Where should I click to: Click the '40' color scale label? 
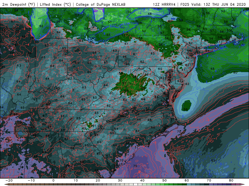pos(142,180)
